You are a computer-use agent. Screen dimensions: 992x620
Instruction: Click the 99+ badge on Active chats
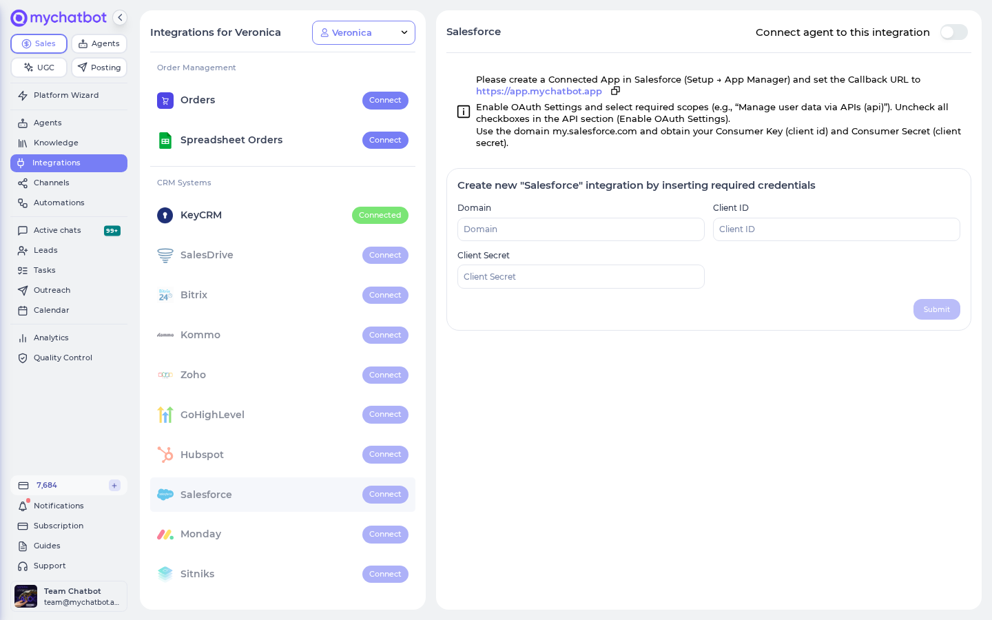pyautogui.click(x=112, y=231)
